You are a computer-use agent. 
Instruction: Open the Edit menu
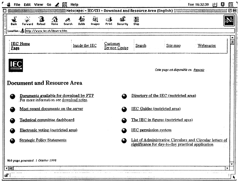click(x=27, y=4)
